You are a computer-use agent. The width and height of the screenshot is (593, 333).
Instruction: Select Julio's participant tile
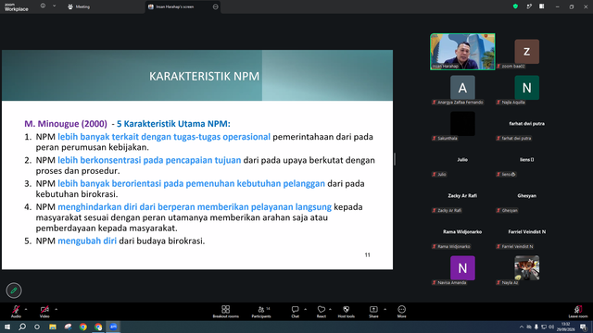[462, 160]
